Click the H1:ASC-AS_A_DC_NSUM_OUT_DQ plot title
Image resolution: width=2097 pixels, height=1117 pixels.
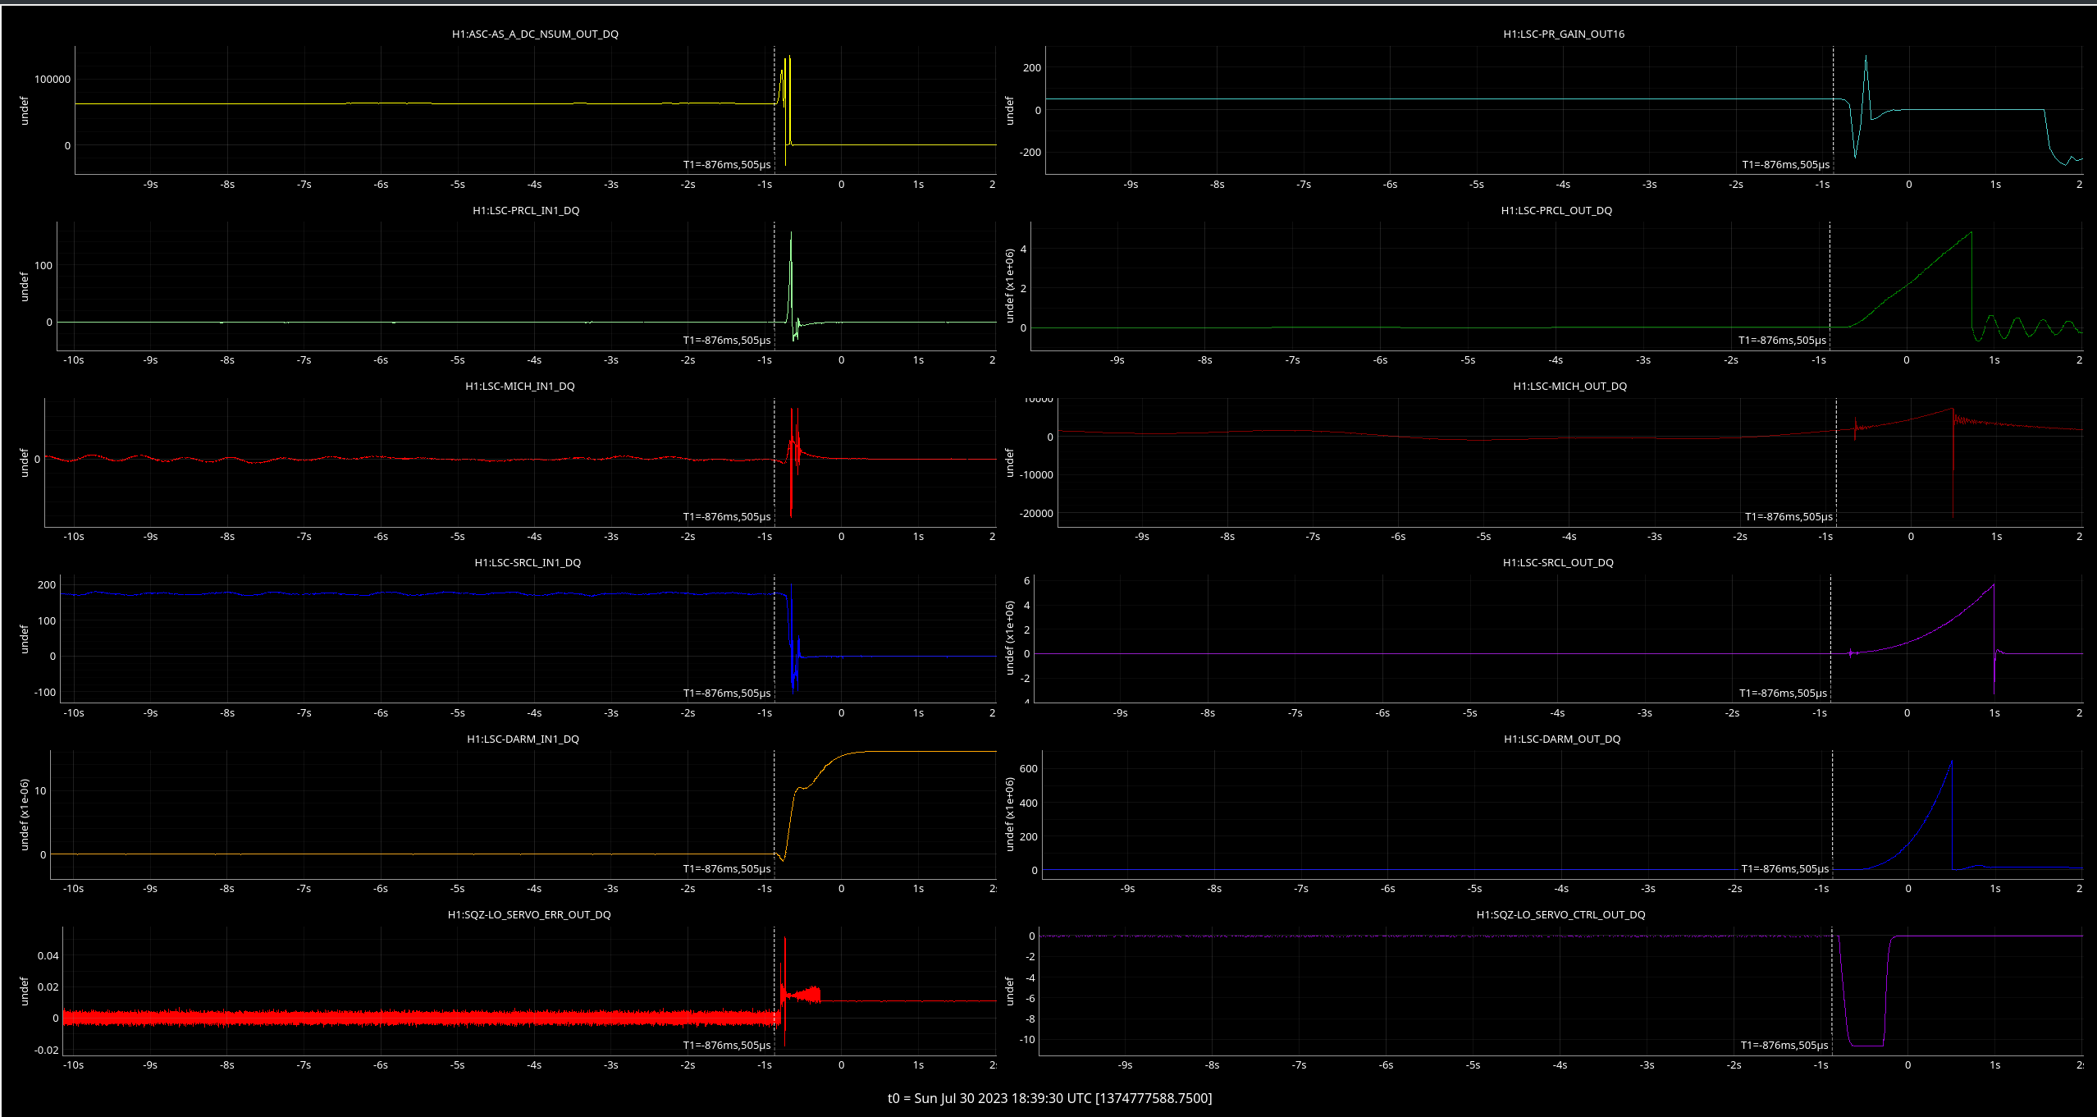[x=535, y=34]
